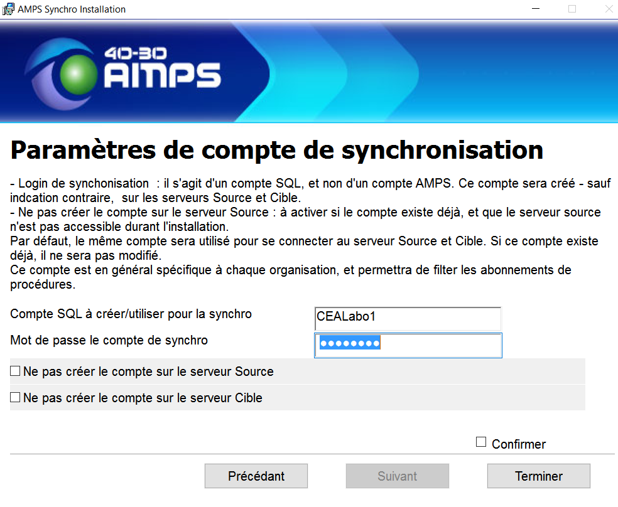
Task: Finish the installation with Terminer
Action: pyautogui.click(x=539, y=476)
